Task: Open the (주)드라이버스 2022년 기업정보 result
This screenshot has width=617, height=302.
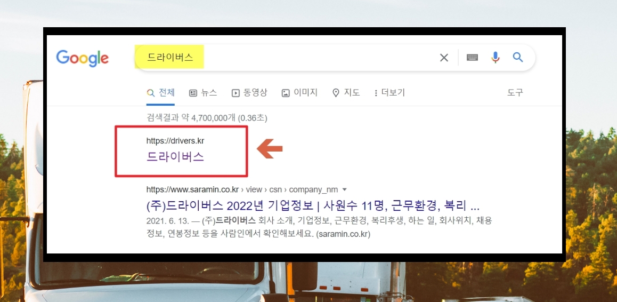Action: coord(313,206)
